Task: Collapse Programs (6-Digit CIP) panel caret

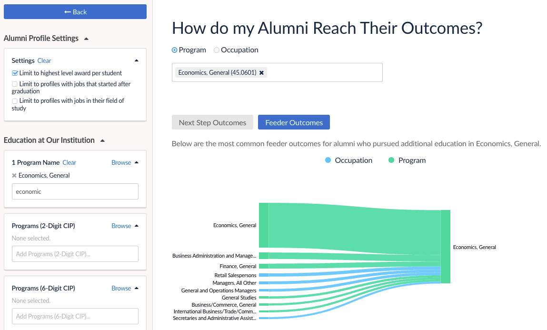Action: click(x=137, y=288)
